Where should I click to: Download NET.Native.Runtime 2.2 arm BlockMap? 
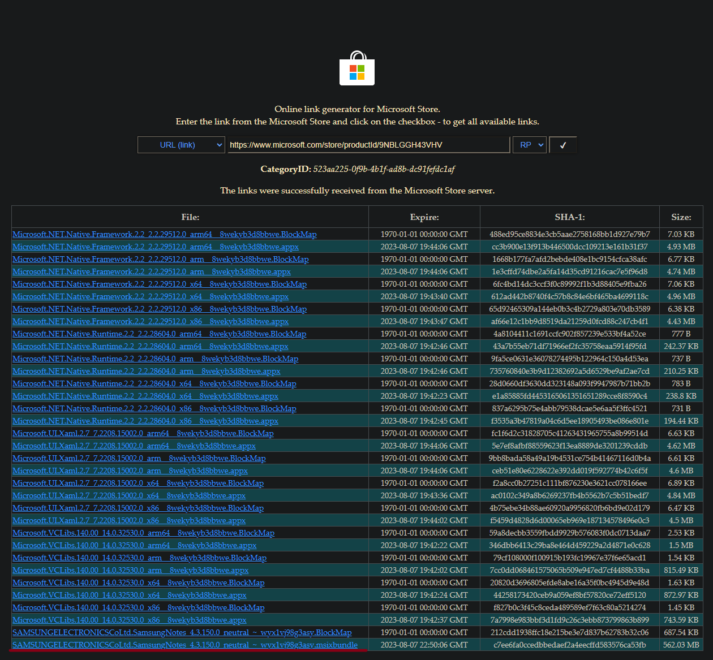pyautogui.click(x=156, y=359)
